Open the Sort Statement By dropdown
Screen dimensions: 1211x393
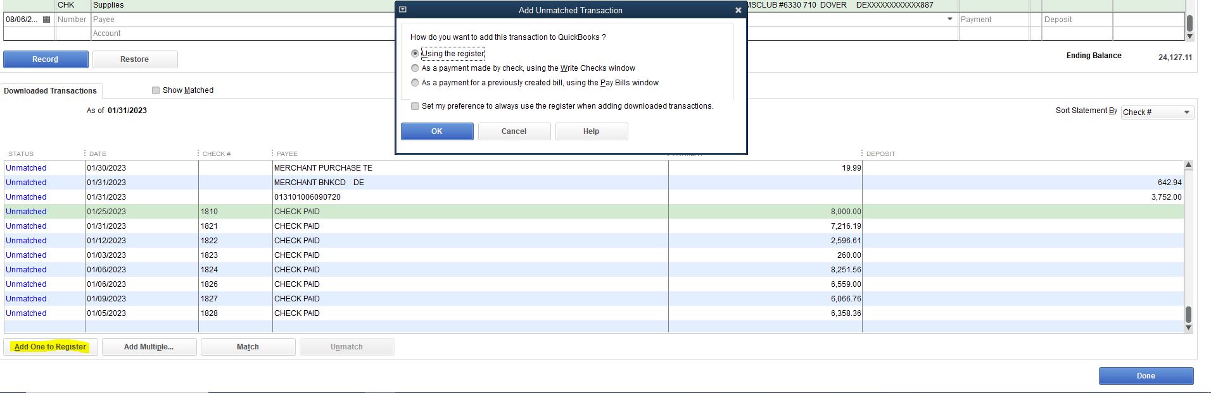pos(1157,112)
